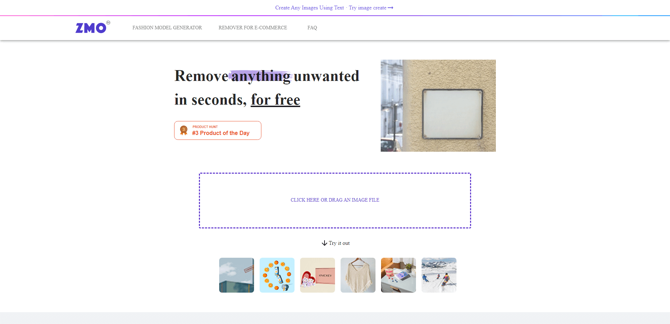Click the blank wall sign demo image
The width and height of the screenshot is (670, 324).
pos(438,106)
